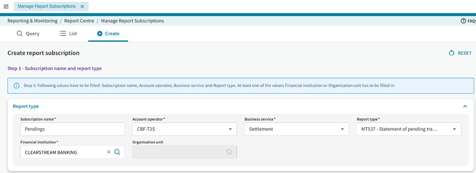Switch to the Query tab
476x173 pixels.
[x=28, y=34]
